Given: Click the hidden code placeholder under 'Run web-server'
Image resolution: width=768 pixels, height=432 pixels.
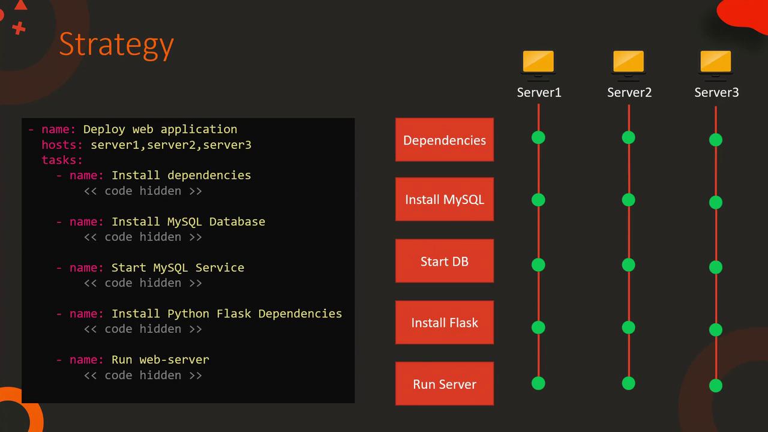Looking at the screenshot, I should click(143, 375).
